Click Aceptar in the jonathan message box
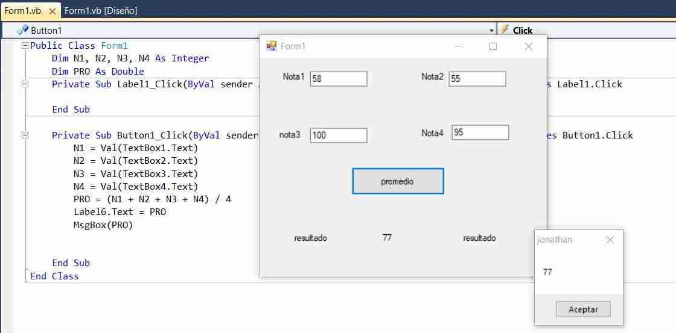Image resolution: width=676 pixels, height=333 pixels. 583,310
